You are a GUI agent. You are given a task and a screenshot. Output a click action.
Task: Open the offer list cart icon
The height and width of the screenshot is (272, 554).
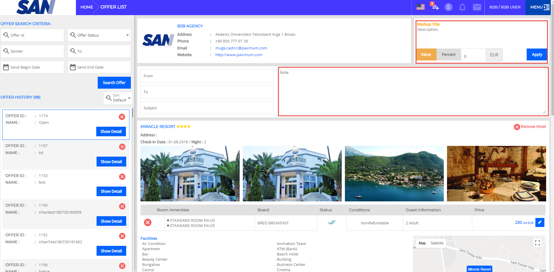(x=435, y=7)
